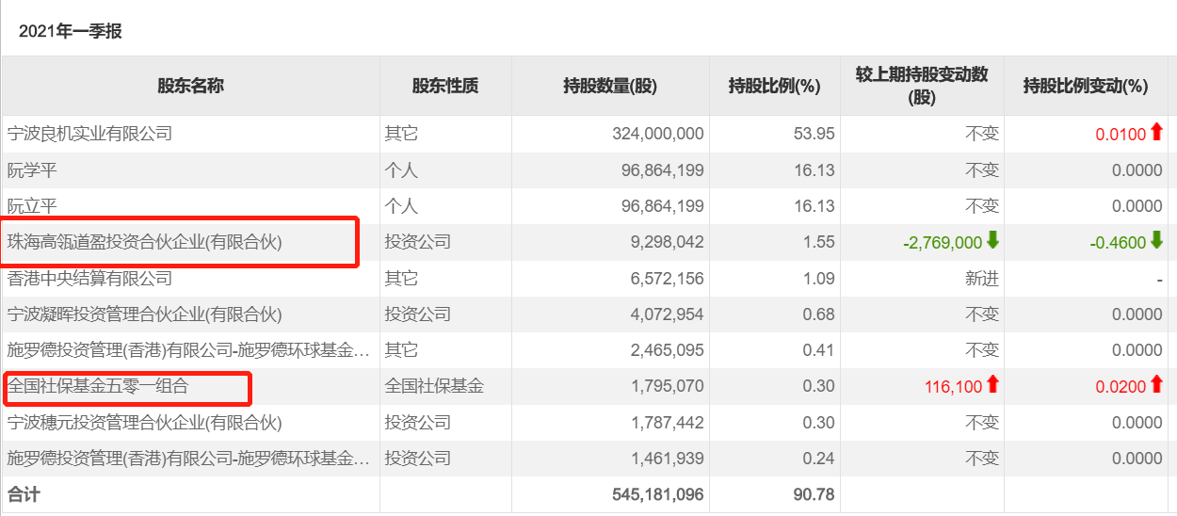This screenshot has width=1177, height=516.
Task: Click share count 1,787,442
Action: point(667,423)
